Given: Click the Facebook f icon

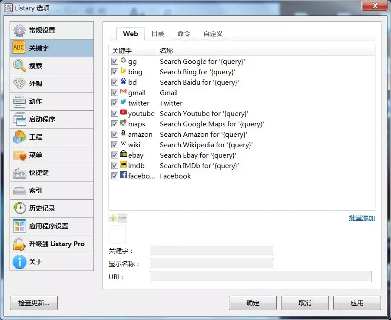Looking at the screenshot, I should pos(123,175).
